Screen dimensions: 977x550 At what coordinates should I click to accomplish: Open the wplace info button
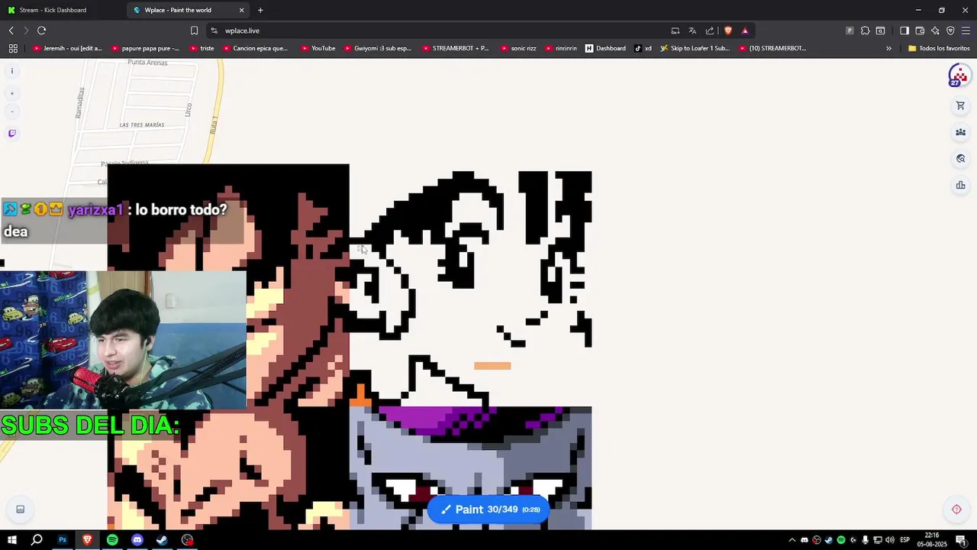(11, 71)
